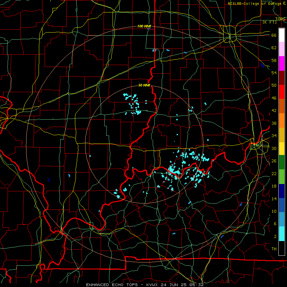Click the 38 legend value
Viewport: 287px width, 287px height.
pyautogui.click(x=274, y=123)
